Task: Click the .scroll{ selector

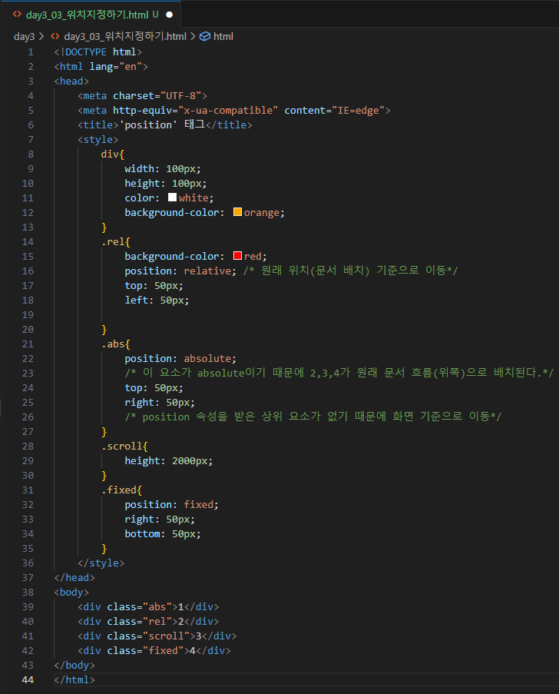Action: tap(124, 446)
